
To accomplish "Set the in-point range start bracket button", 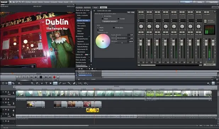I will coord(24,77).
